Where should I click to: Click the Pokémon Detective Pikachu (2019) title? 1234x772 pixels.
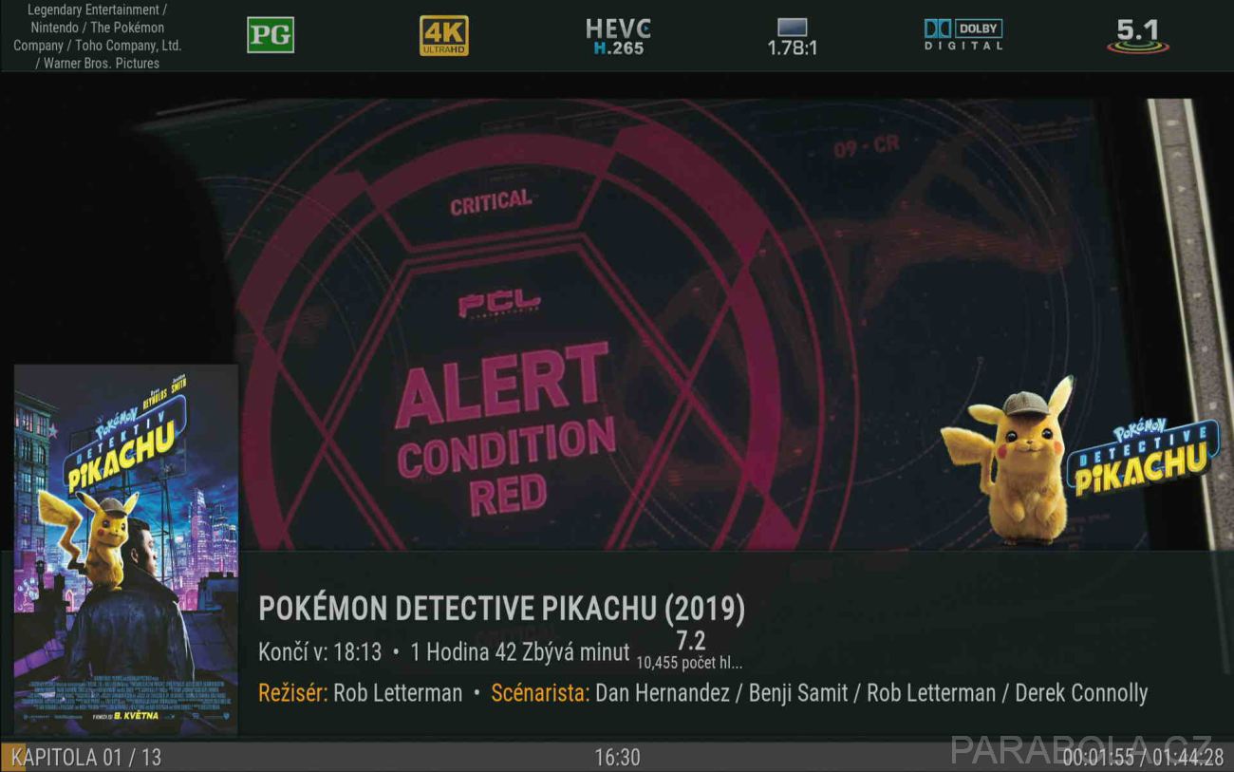(502, 610)
